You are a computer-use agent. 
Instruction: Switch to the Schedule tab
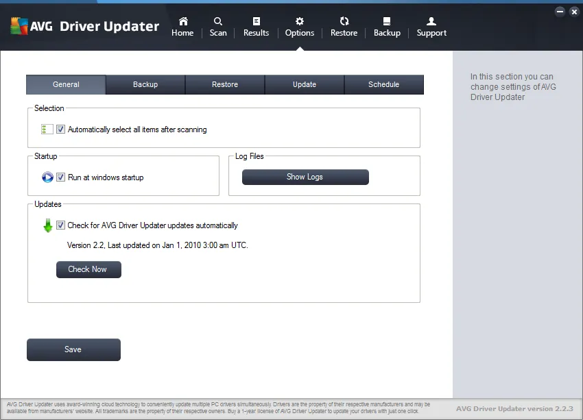tap(383, 85)
